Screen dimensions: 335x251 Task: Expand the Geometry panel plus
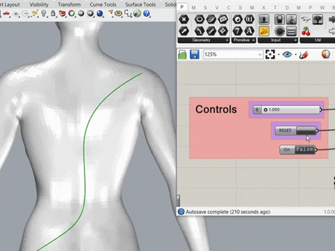click(x=227, y=40)
